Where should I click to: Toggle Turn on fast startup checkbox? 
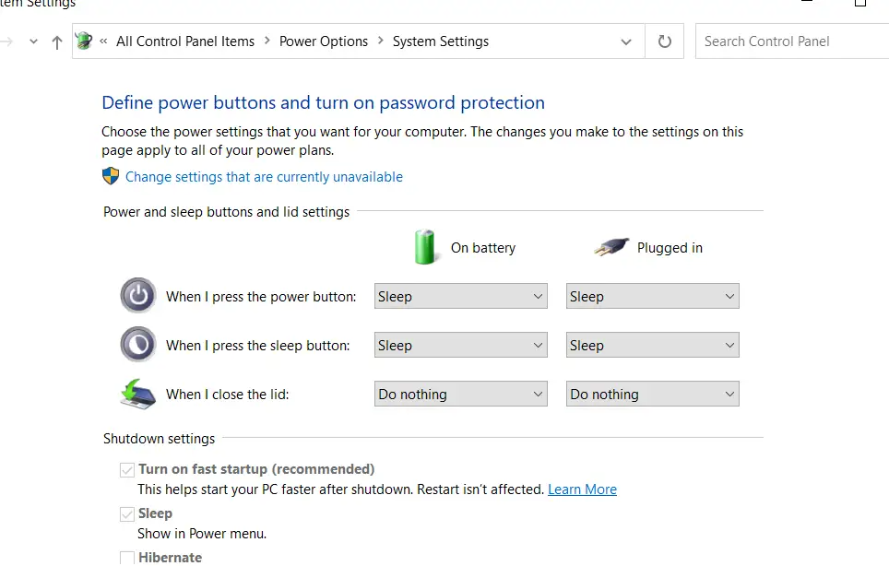[x=127, y=469]
